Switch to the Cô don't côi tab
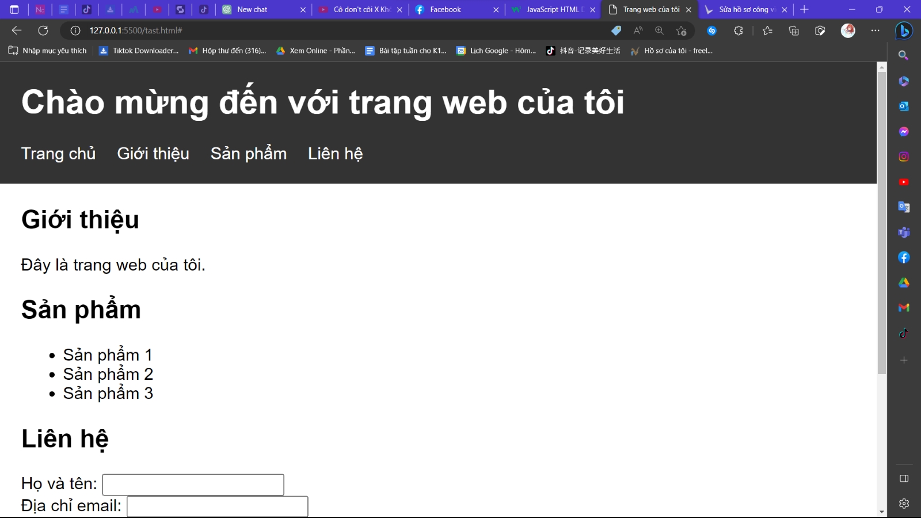921x518 pixels. pos(360,10)
